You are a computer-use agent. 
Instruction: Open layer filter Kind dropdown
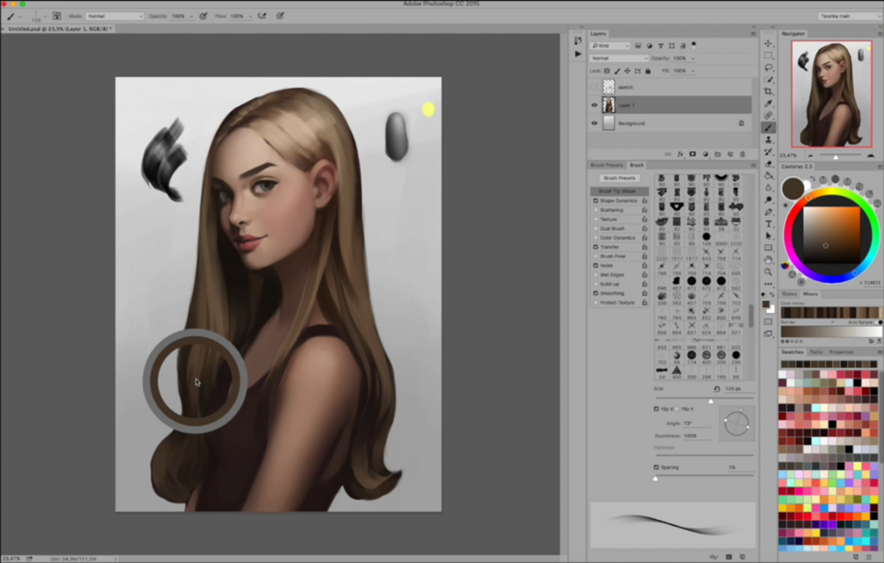tap(610, 46)
